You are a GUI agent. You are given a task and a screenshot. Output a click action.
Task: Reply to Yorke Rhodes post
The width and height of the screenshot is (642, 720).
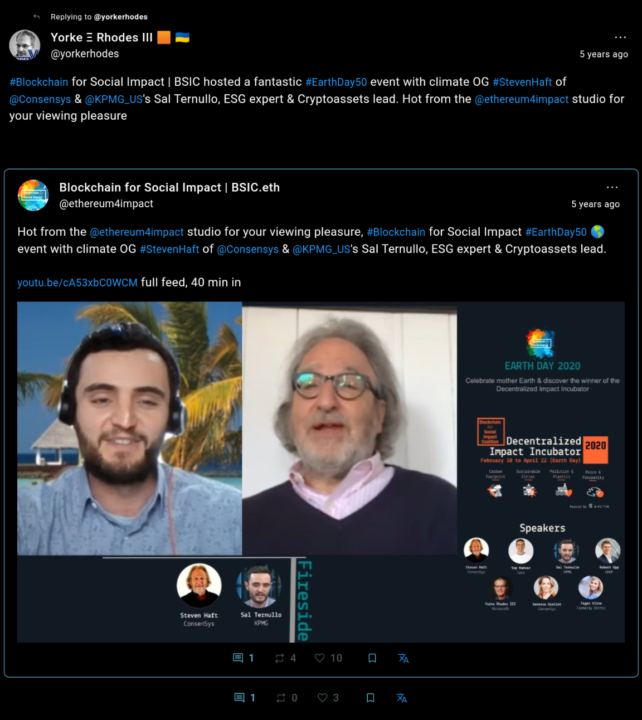coord(240,698)
